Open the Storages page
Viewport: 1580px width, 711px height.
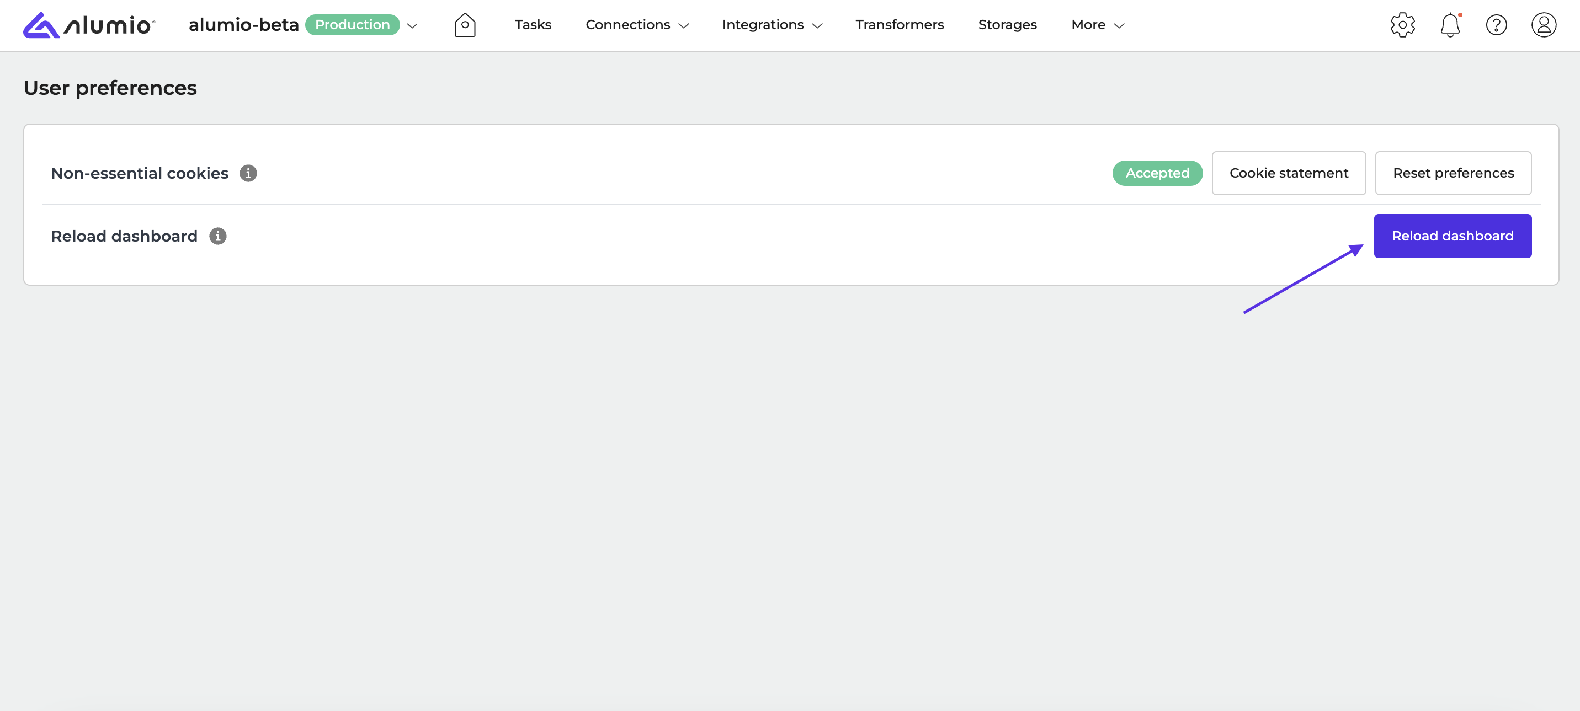(1007, 25)
